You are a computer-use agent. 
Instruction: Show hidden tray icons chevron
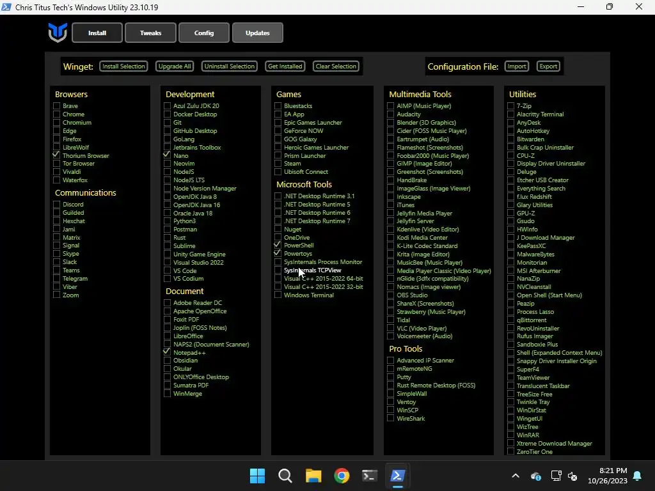(x=516, y=476)
